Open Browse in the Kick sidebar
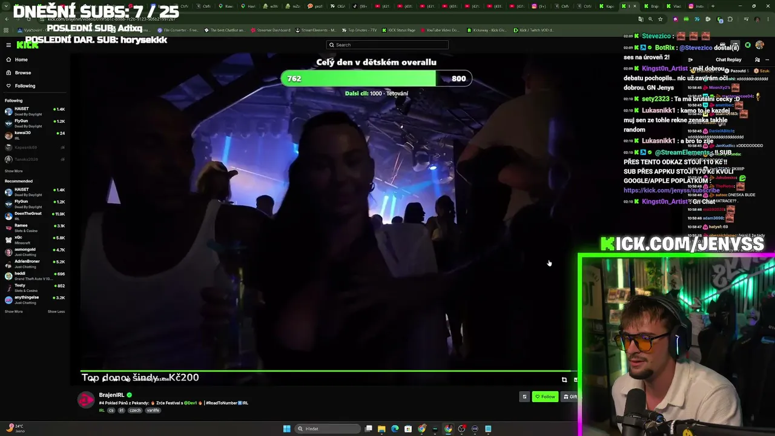This screenshot has width=775, height=436. pyautogui.click(x=18, y=73)
